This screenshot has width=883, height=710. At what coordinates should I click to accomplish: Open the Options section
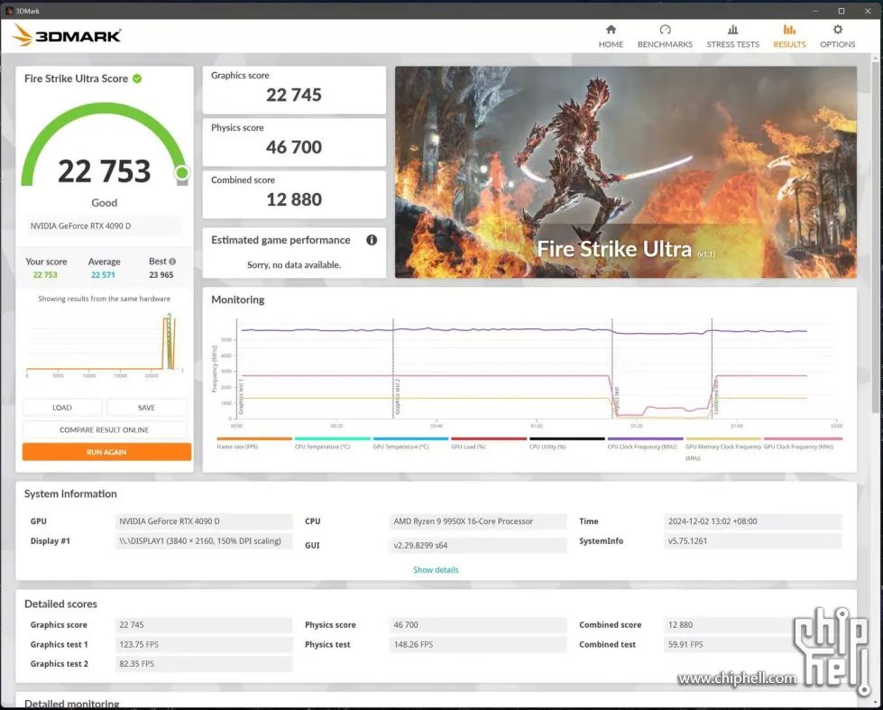pyautogui.click(x=837, y=37)
